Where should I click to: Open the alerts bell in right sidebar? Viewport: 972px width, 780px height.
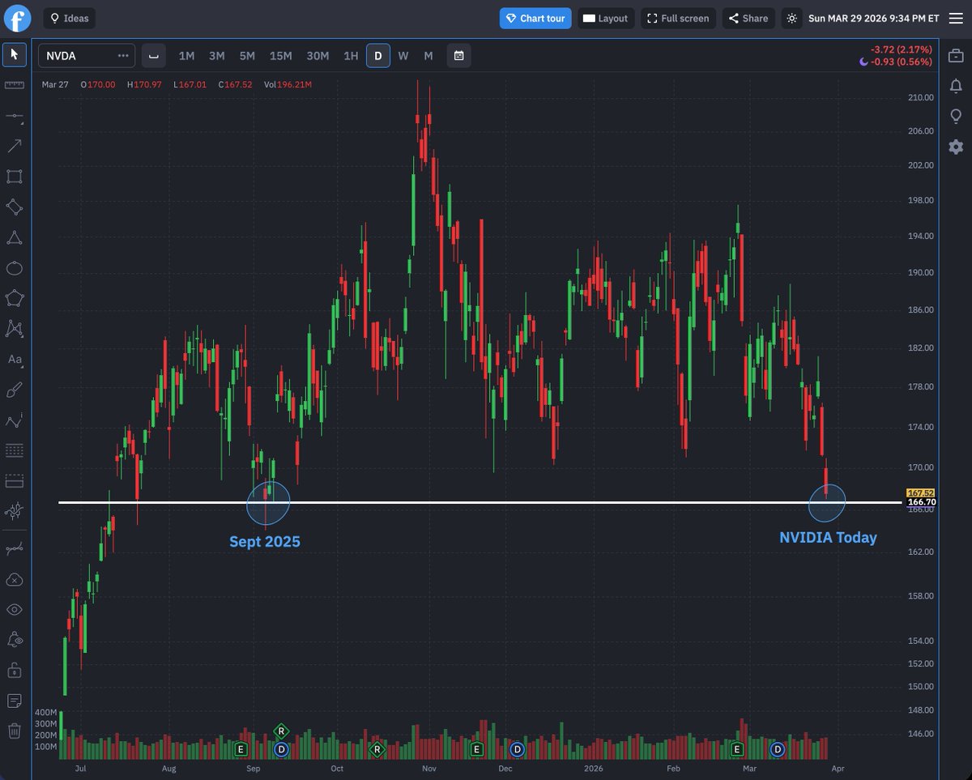pyautogui.click(x=956, y=86)
